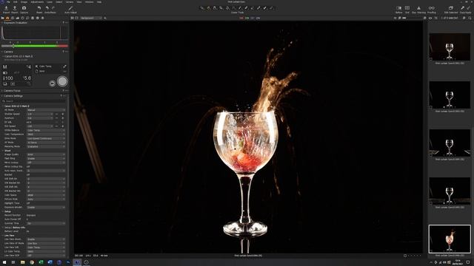Toggle the viewer eye icon above browser

[430, 18]
